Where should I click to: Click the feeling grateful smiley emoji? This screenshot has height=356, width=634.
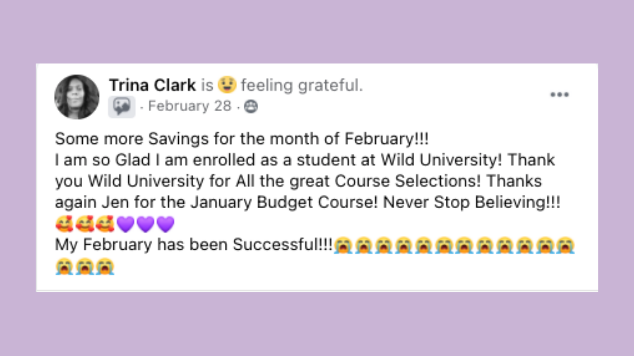point(227,85)
